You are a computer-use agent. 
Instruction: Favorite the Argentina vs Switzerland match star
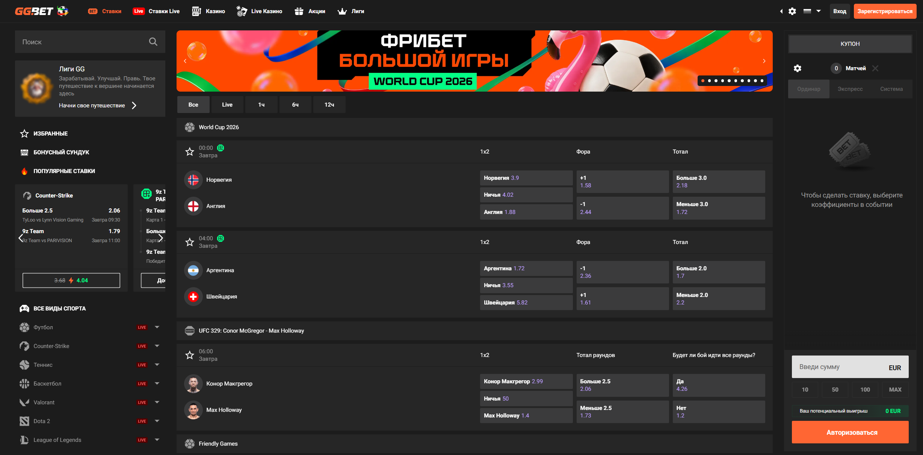[x=190, y=242]
